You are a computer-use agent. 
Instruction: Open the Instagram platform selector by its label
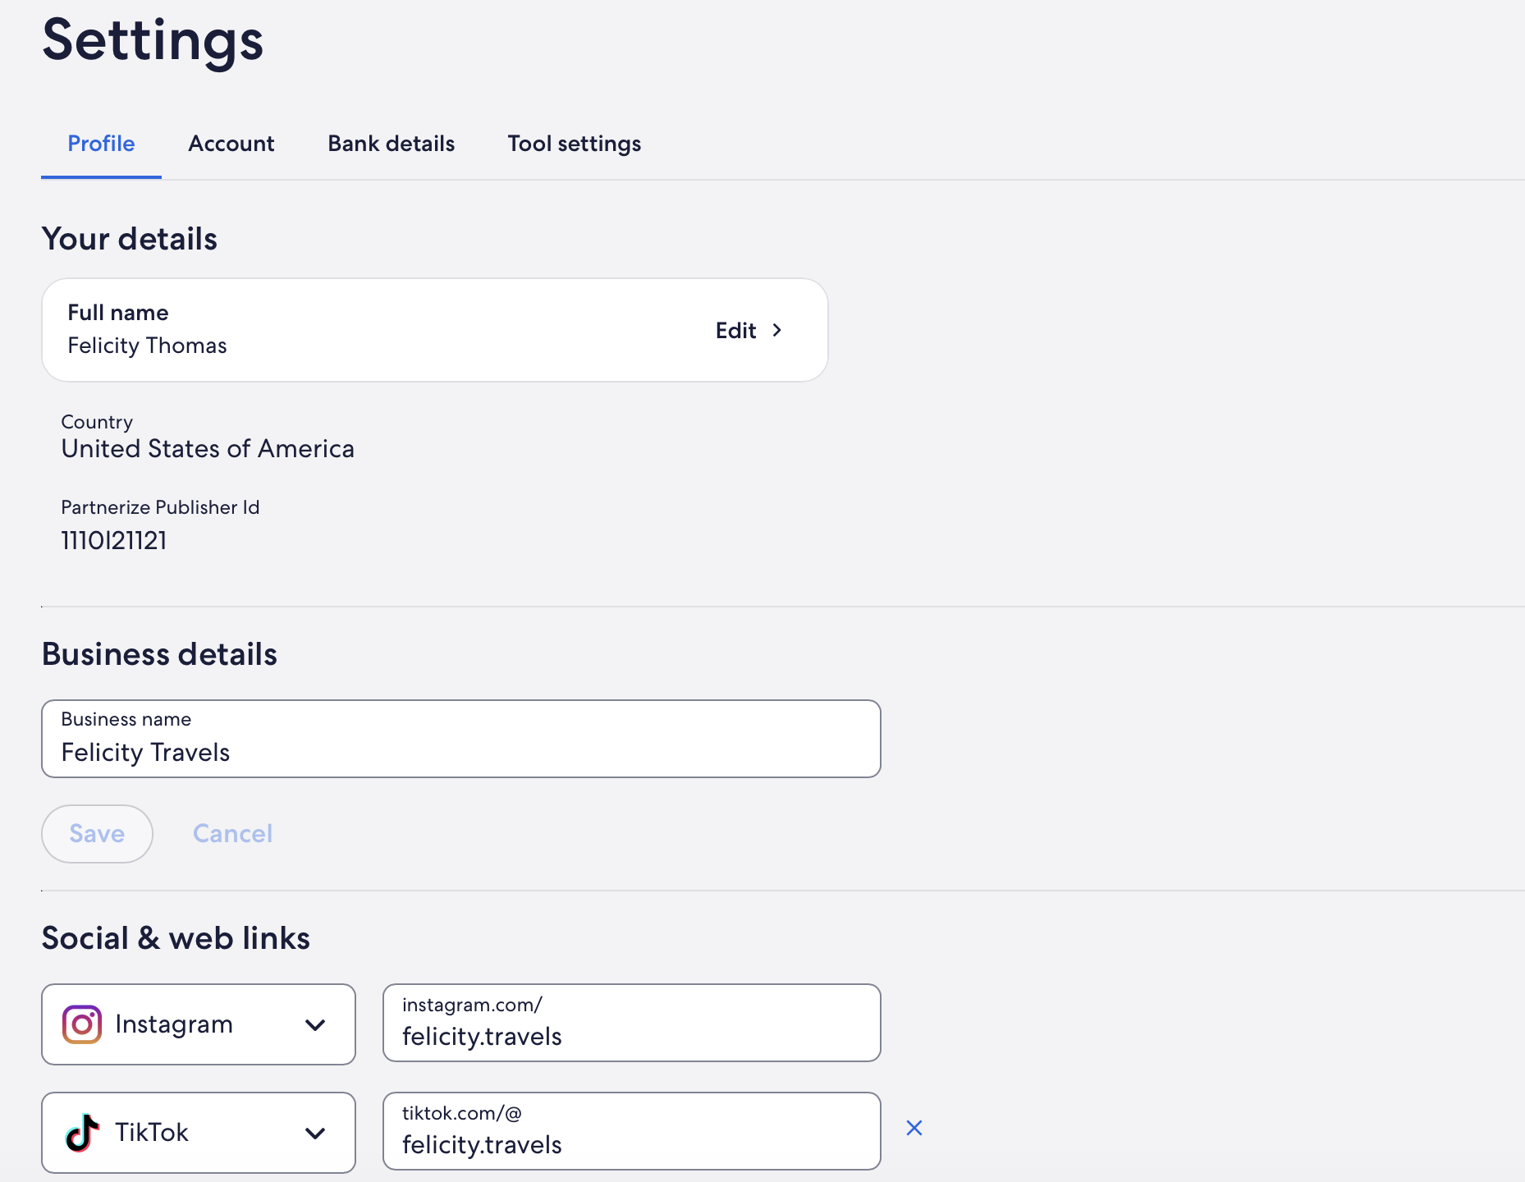pyautogui.click(x=174, y=1024)
